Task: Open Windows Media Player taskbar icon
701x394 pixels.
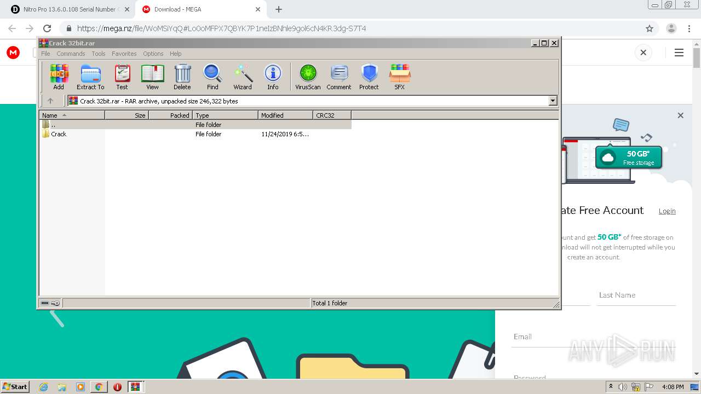Action: coord(81,387)
